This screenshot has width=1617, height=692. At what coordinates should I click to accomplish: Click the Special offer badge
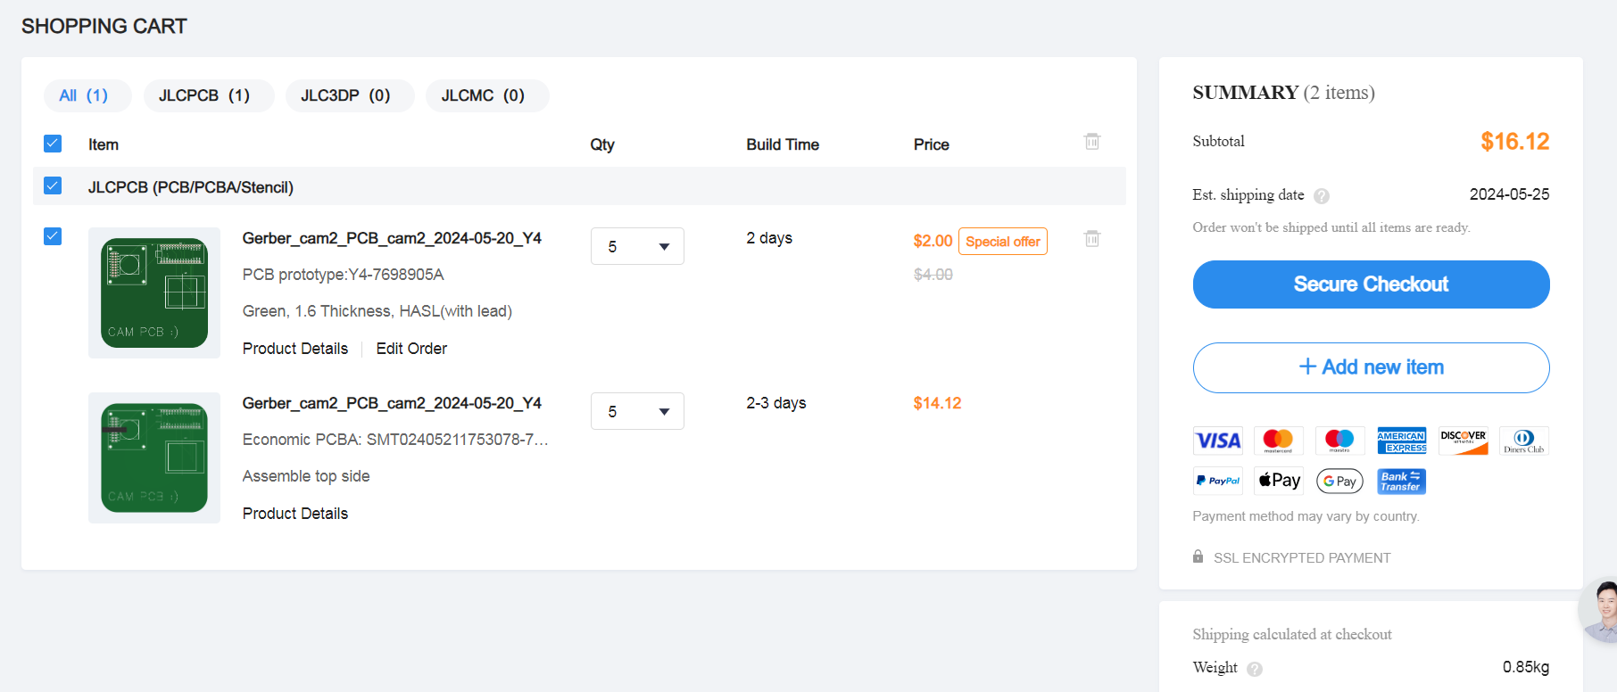tap(1003, 242)
